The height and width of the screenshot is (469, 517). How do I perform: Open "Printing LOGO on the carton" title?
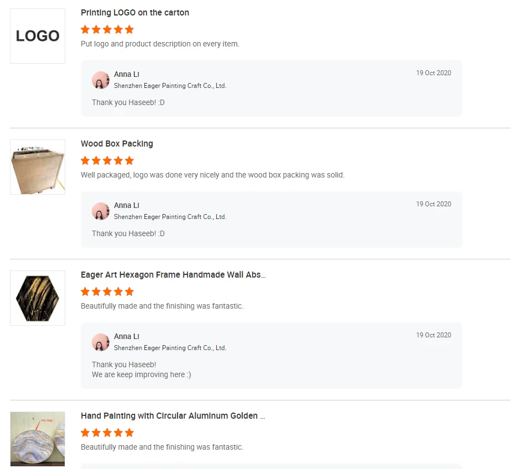[x=135, y=13]
